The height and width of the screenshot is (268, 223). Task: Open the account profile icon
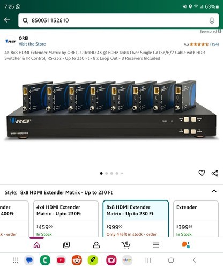click(96, 245)
